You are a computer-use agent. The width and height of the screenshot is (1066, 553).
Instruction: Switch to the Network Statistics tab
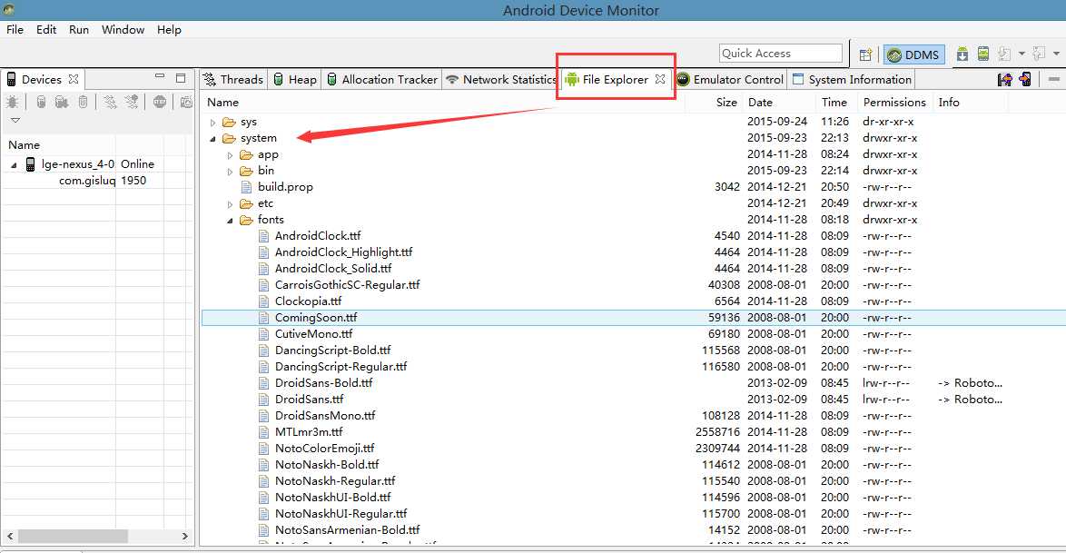[502, 80]
